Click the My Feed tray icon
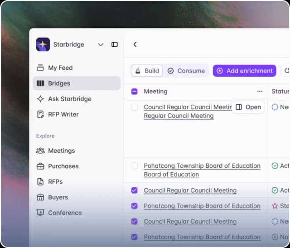The height and width of the screenshot is (248, 290). 40,68
